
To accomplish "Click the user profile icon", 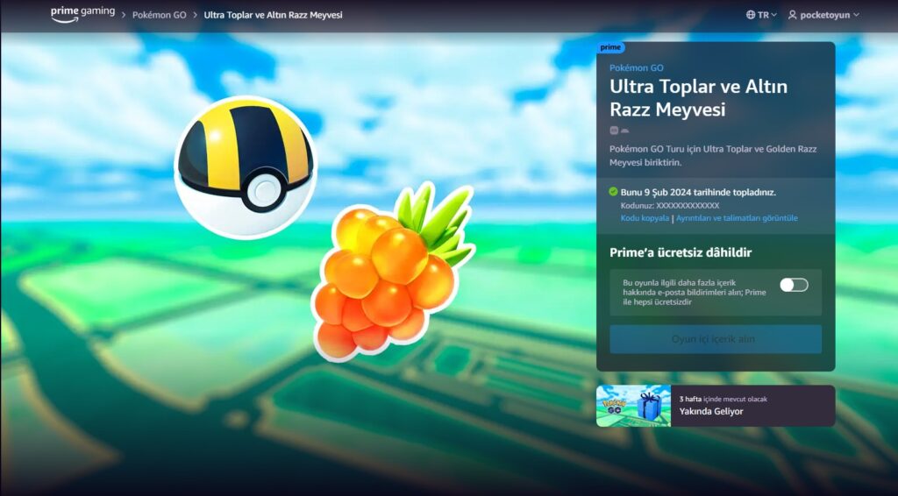I will click(x=792, y=15).
